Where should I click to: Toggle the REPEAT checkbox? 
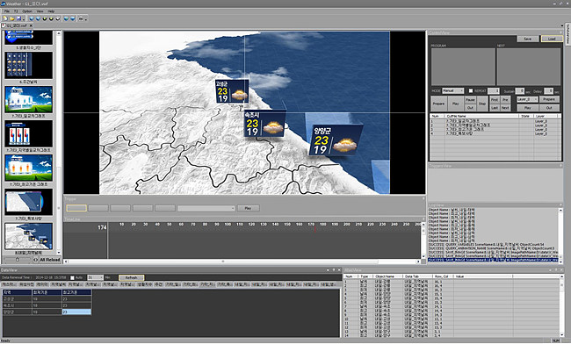[471, 90]
